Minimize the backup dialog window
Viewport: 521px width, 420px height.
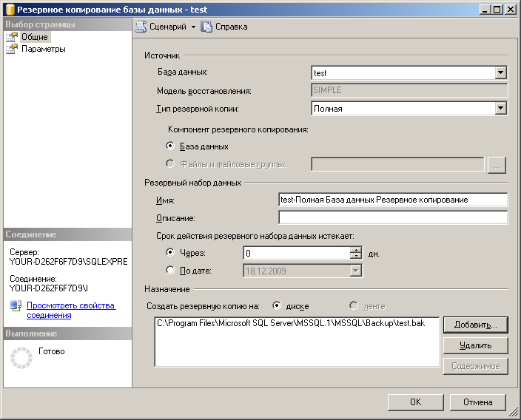point(485,10)
